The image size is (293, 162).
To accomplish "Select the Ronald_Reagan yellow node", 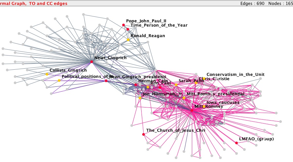I will 128,40.
